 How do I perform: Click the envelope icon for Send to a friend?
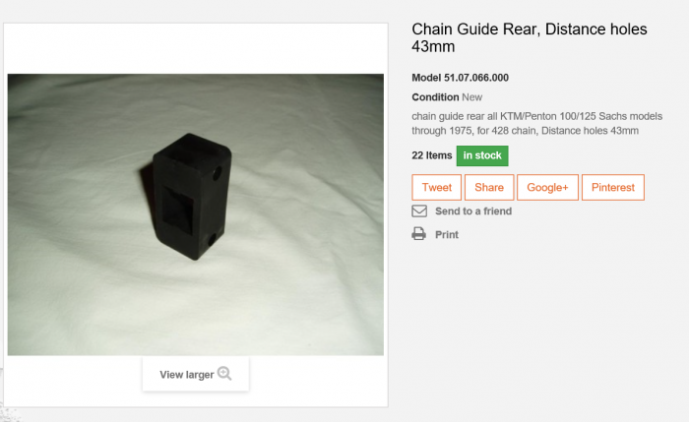point(419,211)
